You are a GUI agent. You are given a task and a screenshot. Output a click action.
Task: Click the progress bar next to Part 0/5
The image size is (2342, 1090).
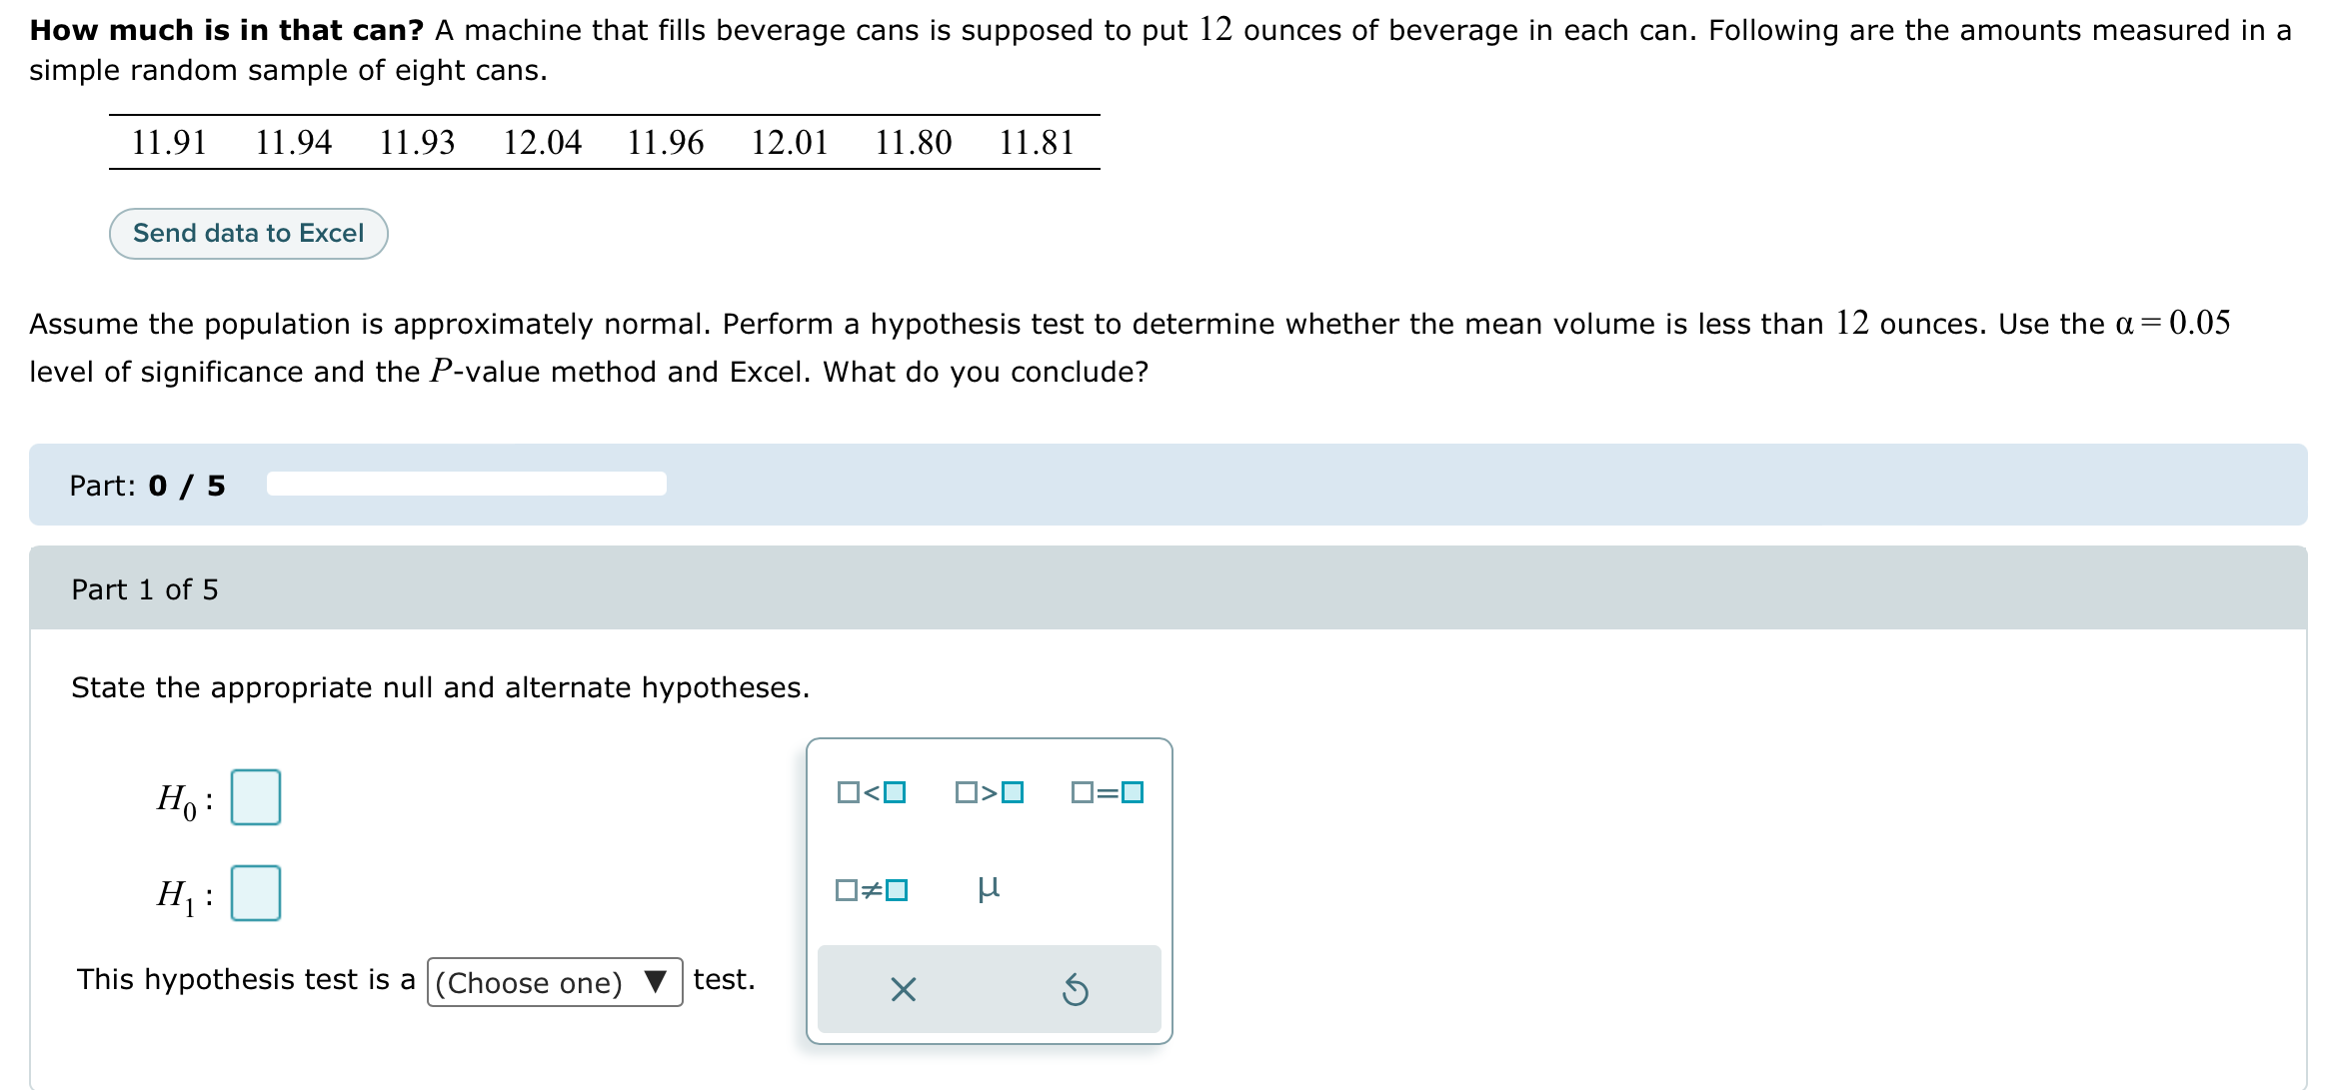point(464,484)
